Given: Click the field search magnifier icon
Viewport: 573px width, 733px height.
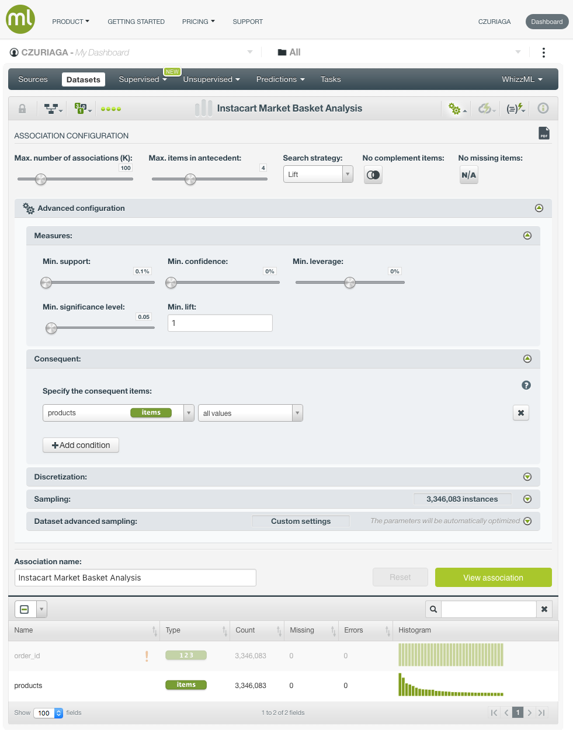Looking at the screenshot, I should pyautogui.click(x=433, y=609).
